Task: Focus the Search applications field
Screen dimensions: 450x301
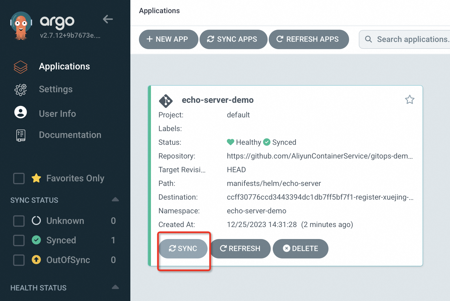Action: 412,39
